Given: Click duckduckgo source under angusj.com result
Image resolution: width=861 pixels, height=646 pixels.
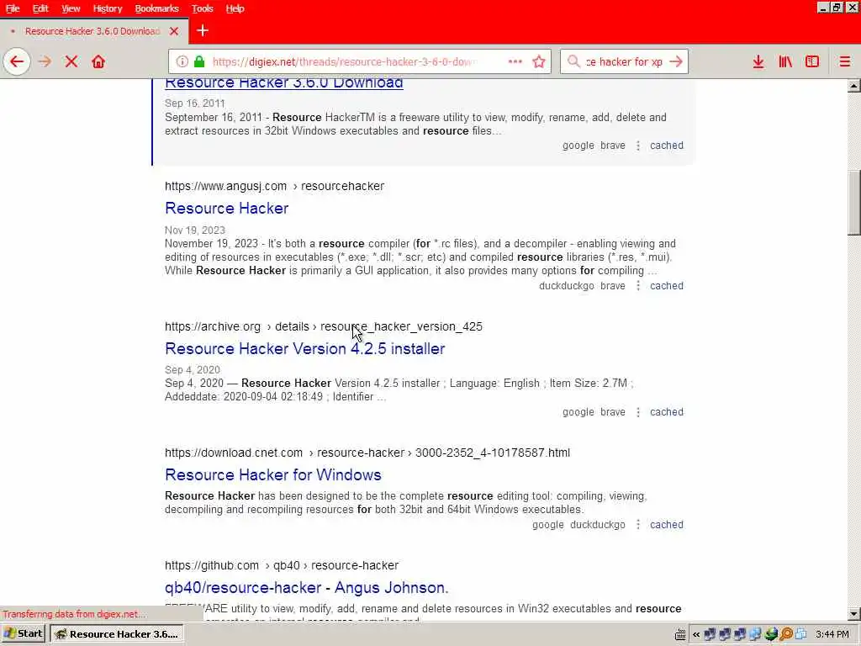Looking at the screenshot, I should pyautogui.click(x=566, y=286).
